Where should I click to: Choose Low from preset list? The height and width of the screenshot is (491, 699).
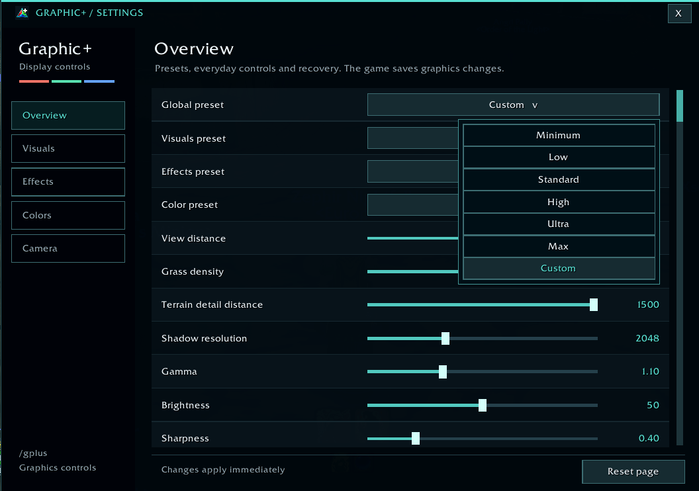coord(559,157)
